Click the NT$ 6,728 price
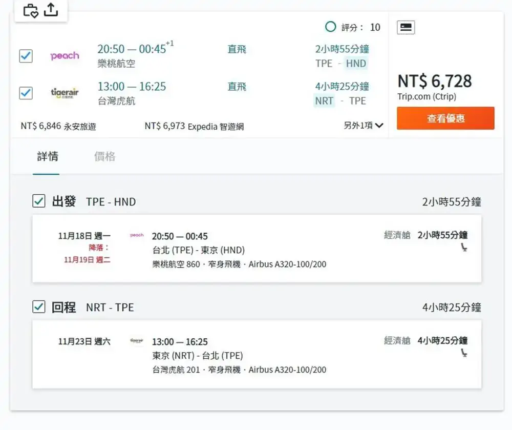This screenshot has height=430, width=512. click(x=435, y=81)
